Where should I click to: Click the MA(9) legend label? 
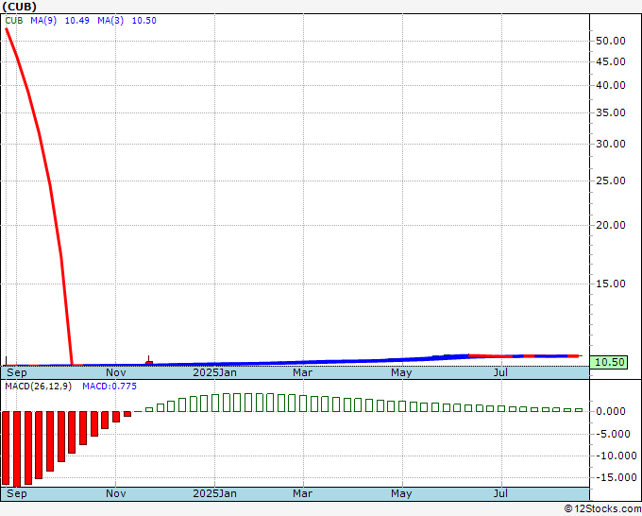tap(43, 21)
